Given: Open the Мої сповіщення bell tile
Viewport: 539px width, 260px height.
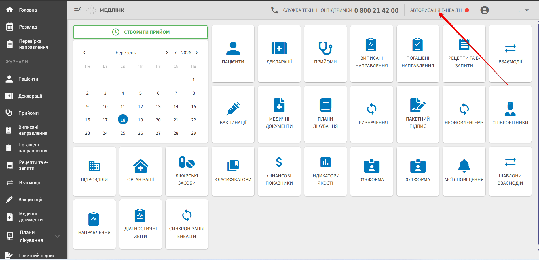Looking at the screenshot, I should (x=464, y=171).
